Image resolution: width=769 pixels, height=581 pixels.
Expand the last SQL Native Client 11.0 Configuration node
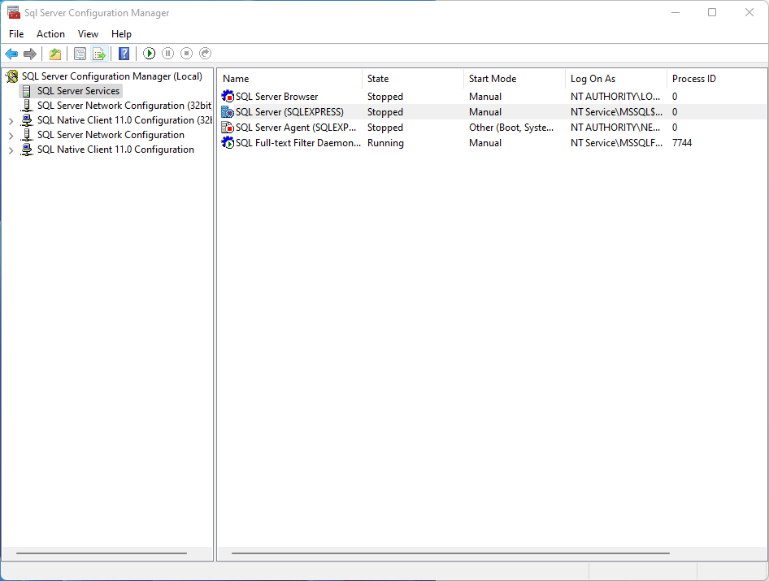point(11,150)
